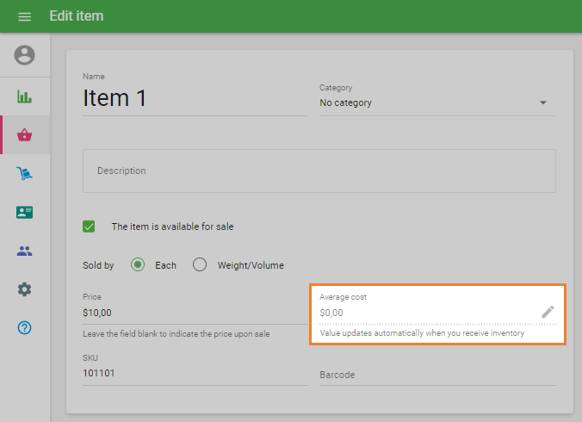Click the Name field containing 'Item 1'

(194, 99)
